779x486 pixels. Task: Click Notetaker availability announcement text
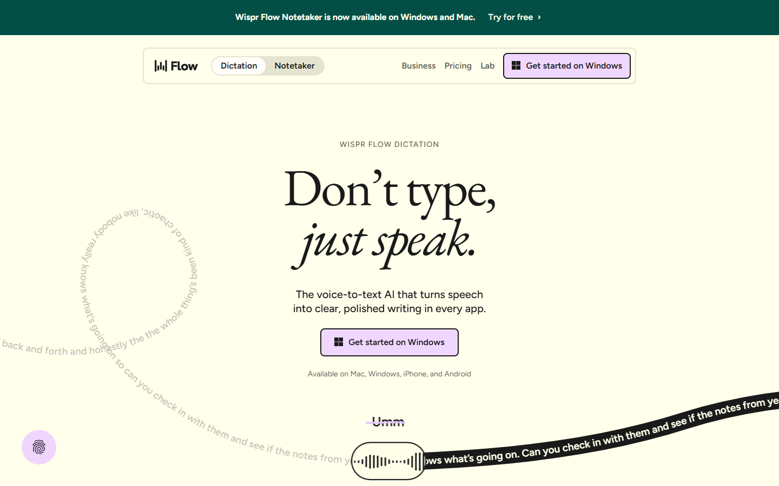(x=355, y=17)
